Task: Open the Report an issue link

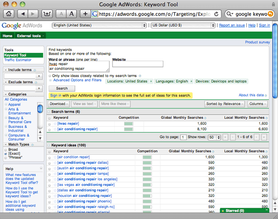Action: pos(232,25)
